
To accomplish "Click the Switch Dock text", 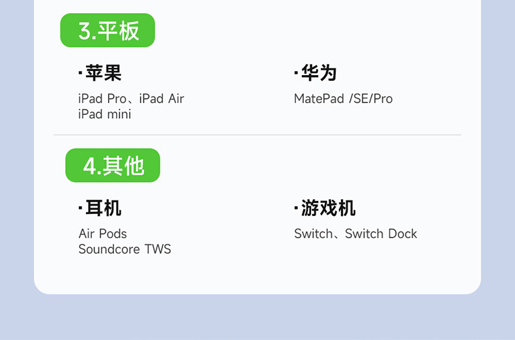I will click(381, 234).
